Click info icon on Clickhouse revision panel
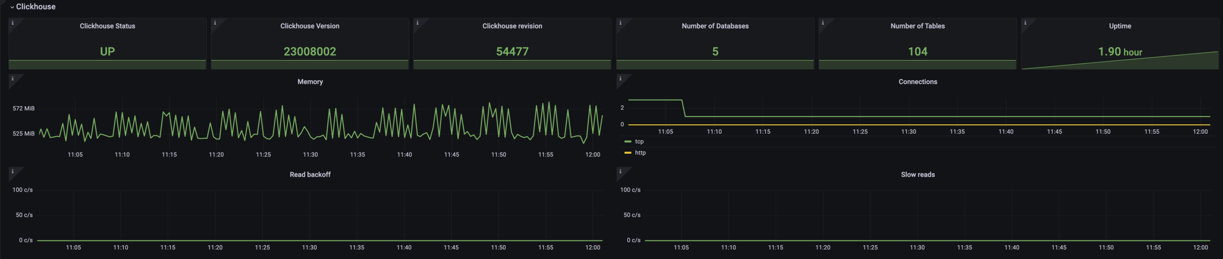 coord(418,23)
